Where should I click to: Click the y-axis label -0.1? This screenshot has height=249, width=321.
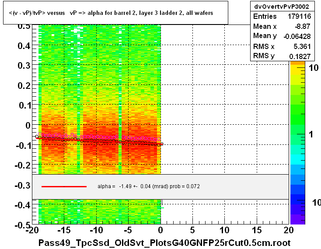[x=23, y=146]
